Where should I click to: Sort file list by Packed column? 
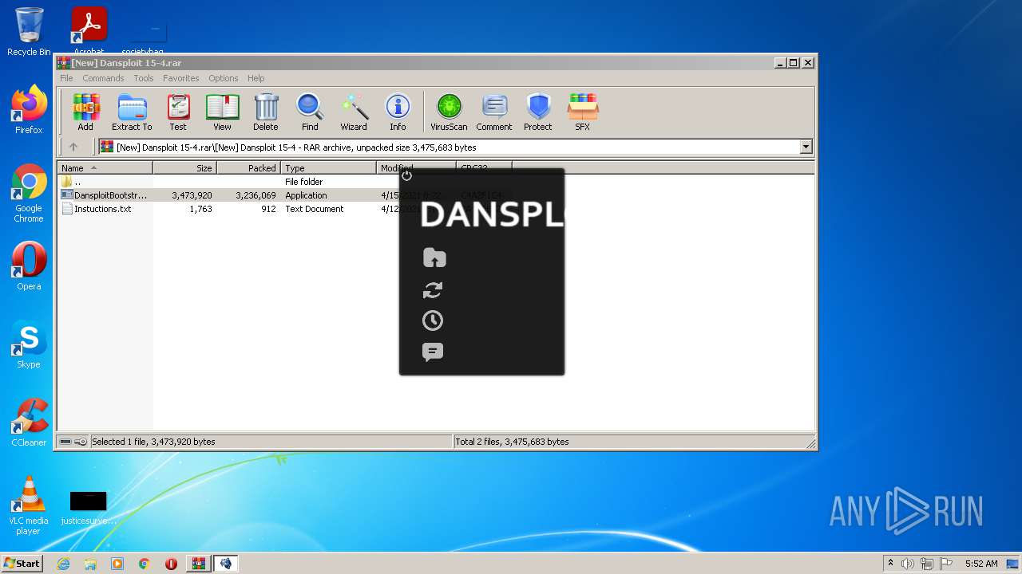[x=248, y=168]
